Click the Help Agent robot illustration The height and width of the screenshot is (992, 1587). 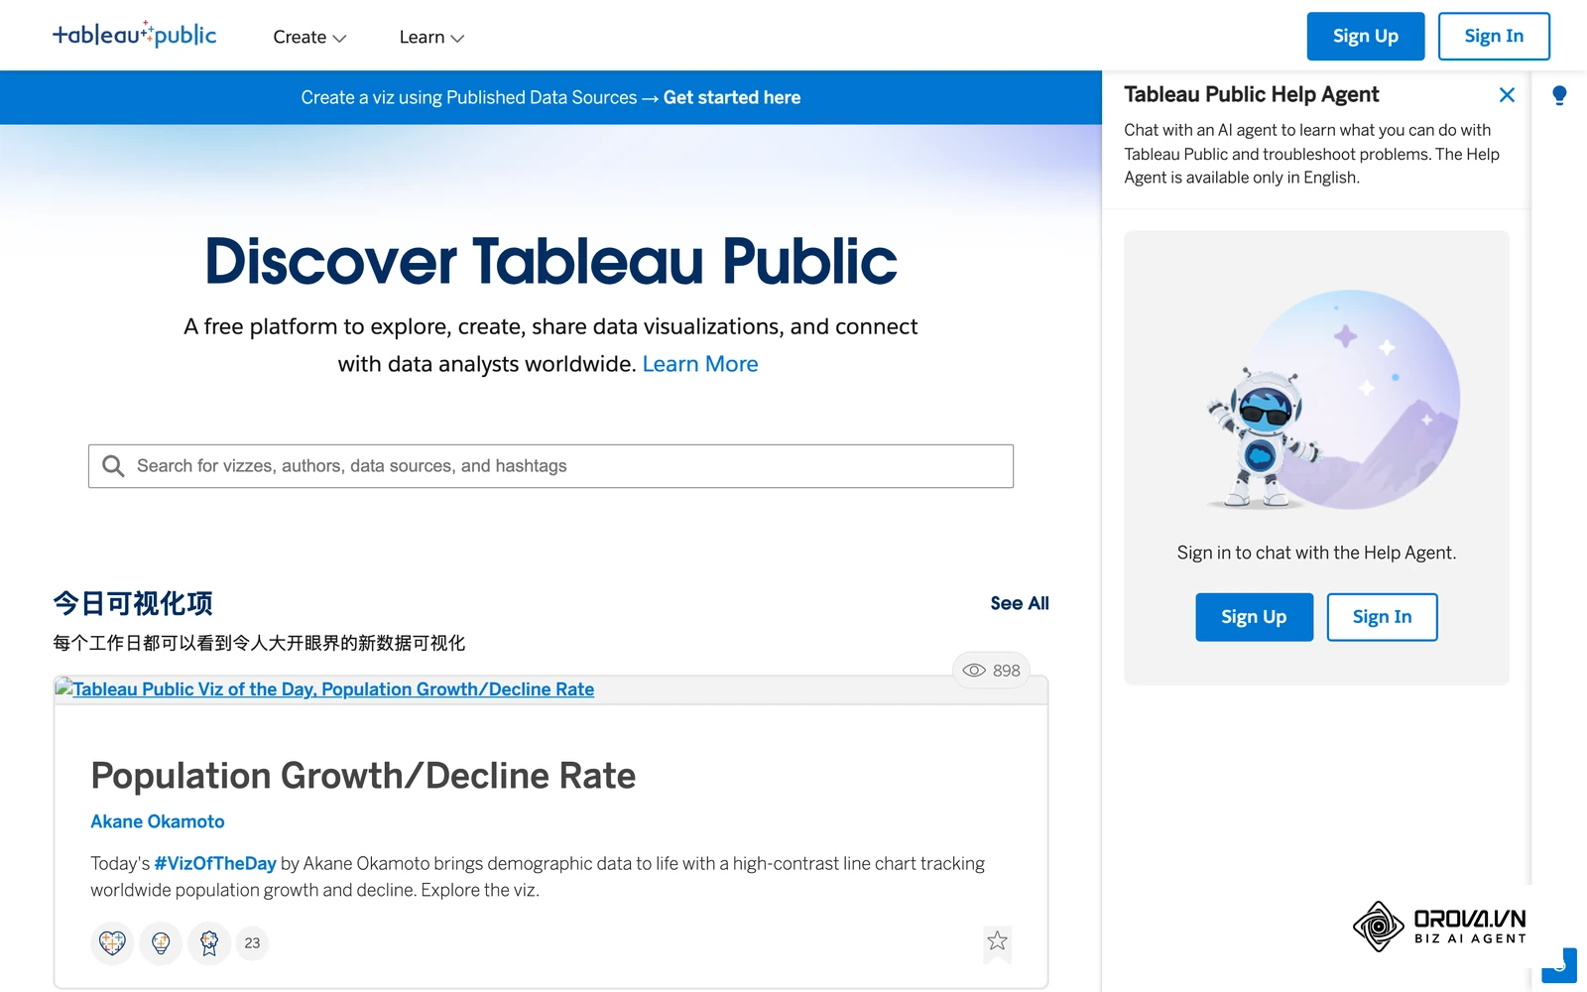coord(1331,400)
